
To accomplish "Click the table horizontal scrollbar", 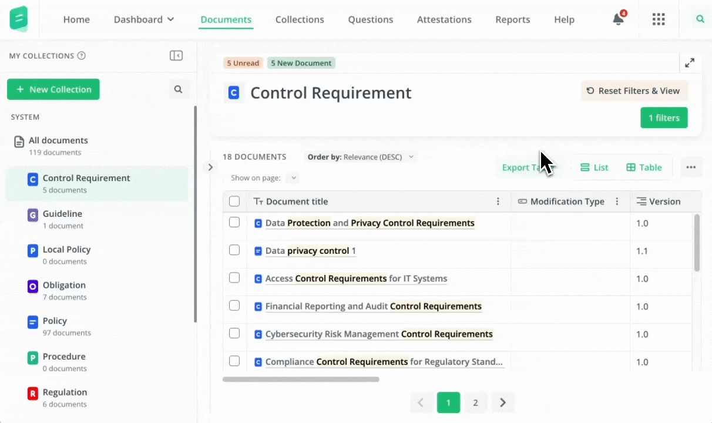I will (x=301, y=380).
